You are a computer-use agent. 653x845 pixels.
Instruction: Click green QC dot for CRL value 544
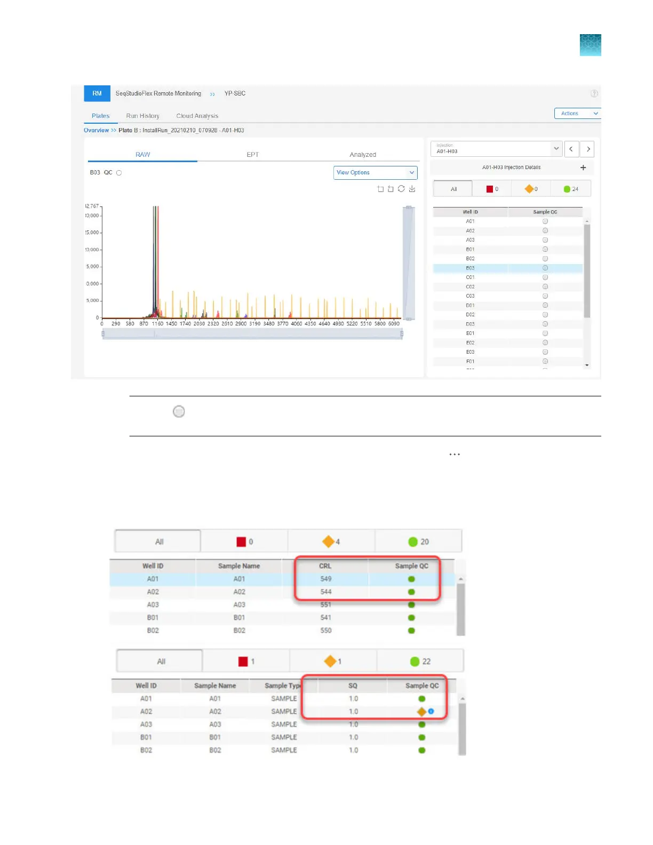pyautogui.click(x=411, y=592)
